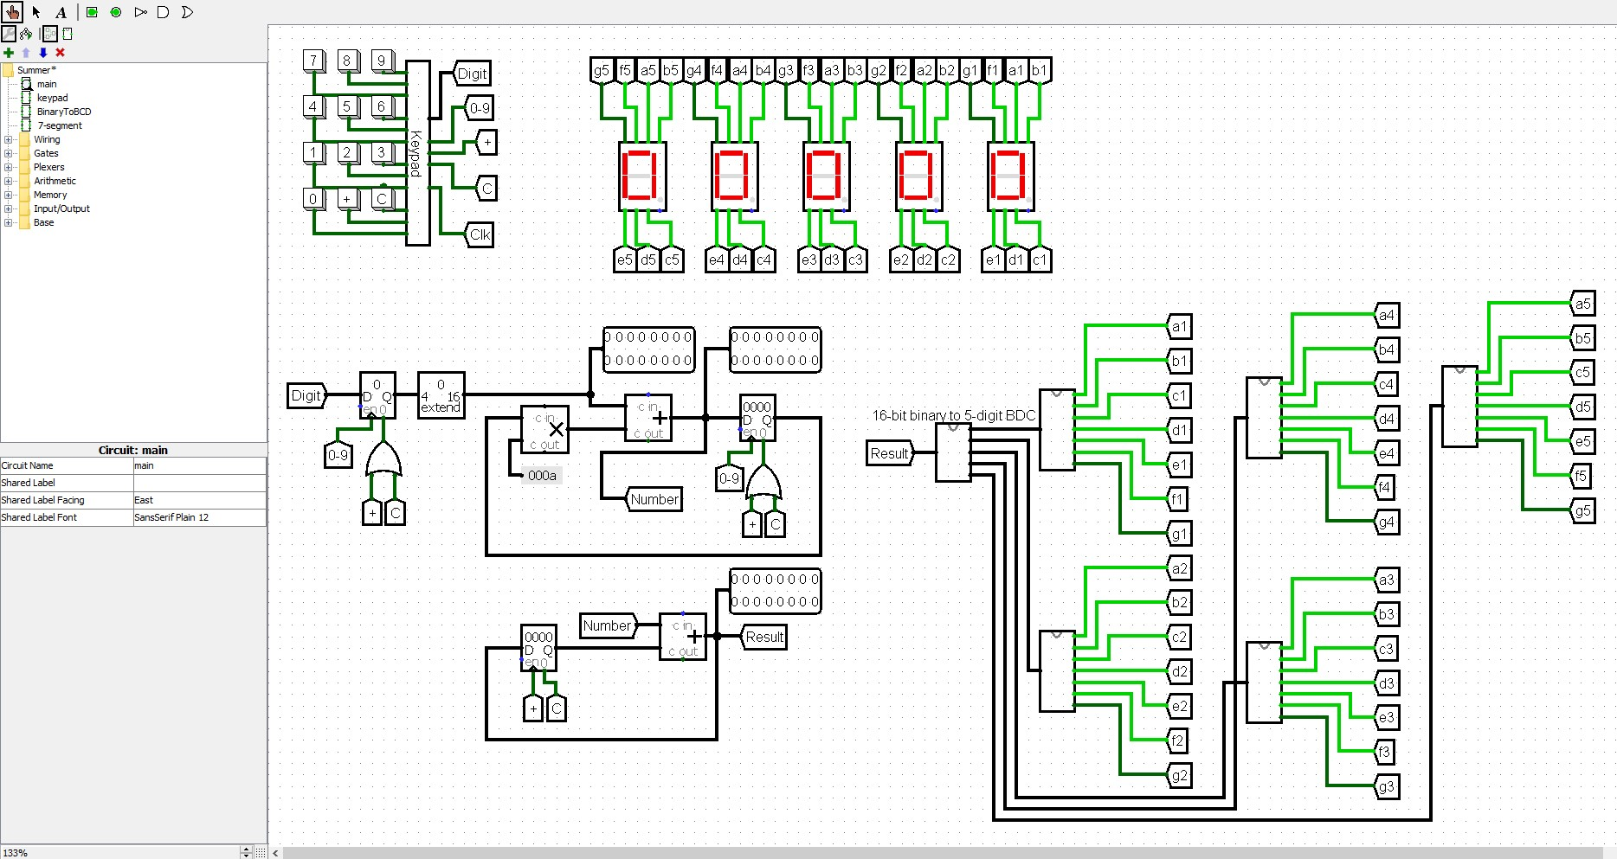This screenshot has width=1617, height=859.
Task: Remove current circuit using red X icon
Action: (59, 53)
